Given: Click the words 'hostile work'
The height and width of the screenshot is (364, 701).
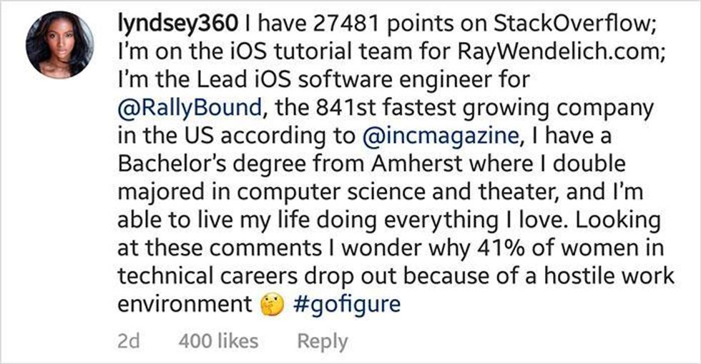Looking at the screenshot, I should 609,276.
